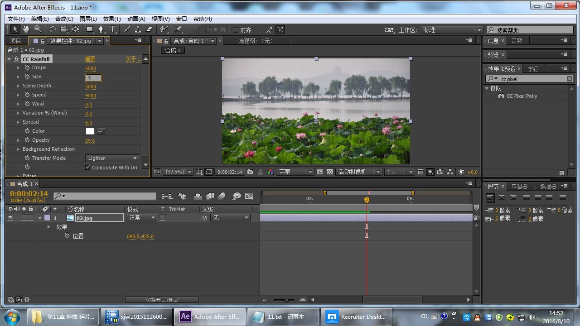Click timeline zoom slider

[x=286, y=300]
